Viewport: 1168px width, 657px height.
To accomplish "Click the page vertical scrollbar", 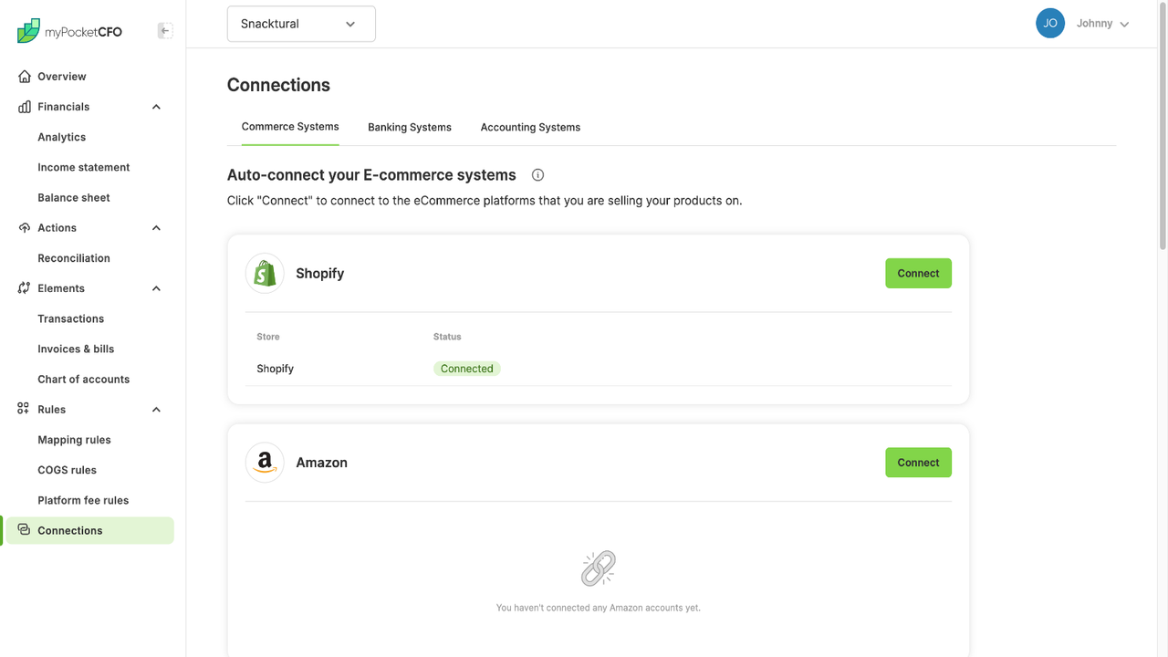I will pos(1163,128).
